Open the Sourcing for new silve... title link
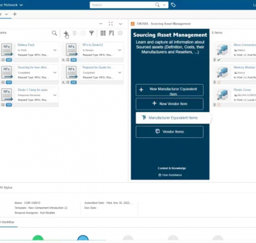The image size is (256, 243). click(33, 67)
